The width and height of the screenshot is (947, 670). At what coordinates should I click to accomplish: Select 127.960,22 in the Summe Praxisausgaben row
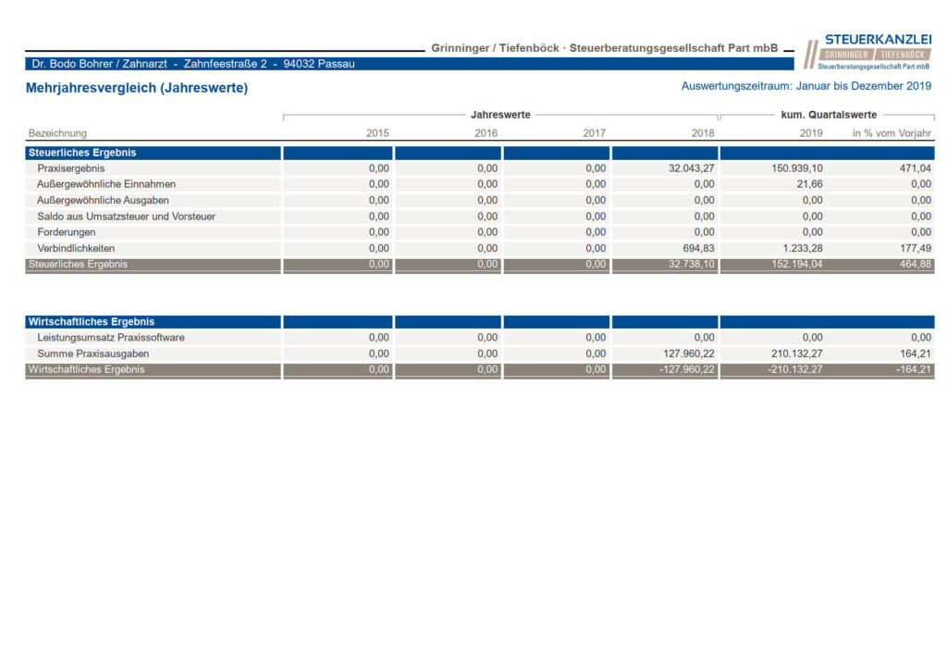click(689, 354)
